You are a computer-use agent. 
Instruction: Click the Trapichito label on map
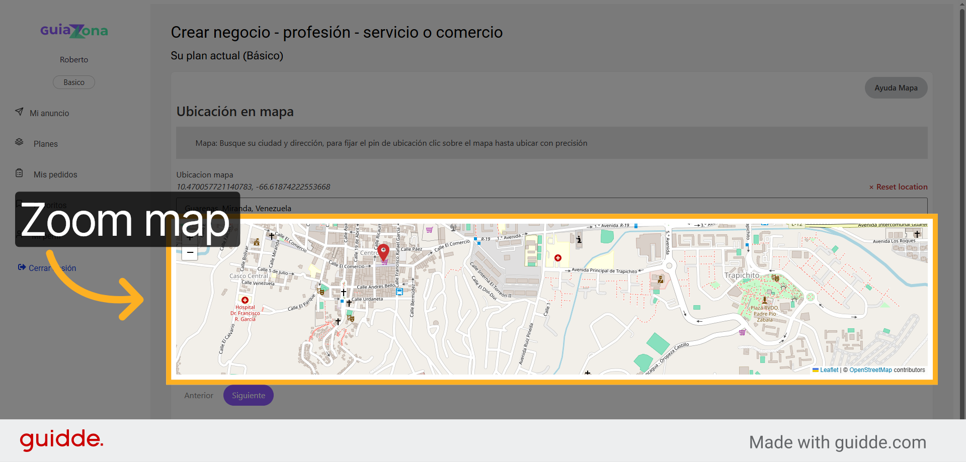click(x=742, y=275)
